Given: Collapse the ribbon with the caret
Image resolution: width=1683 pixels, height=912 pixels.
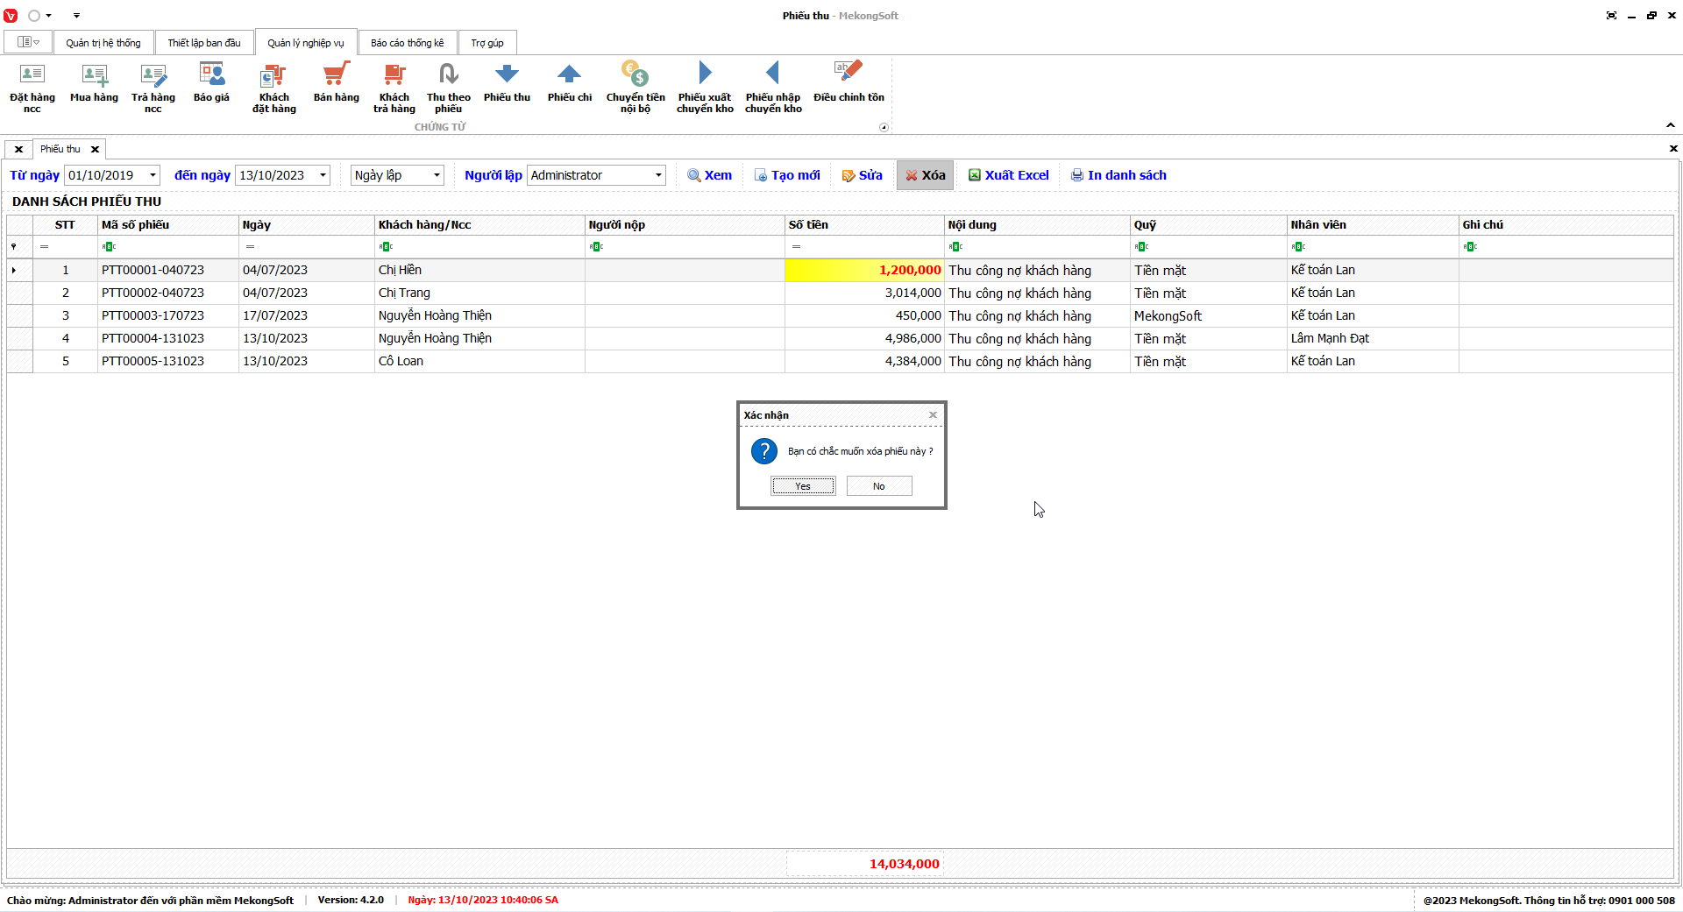Looking at the screenshot, I should [x=1671, y=125].
